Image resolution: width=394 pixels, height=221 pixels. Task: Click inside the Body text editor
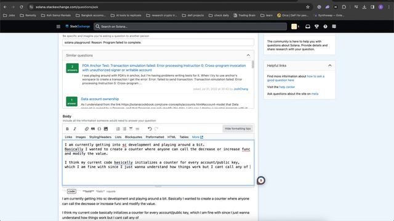pos(158,163)
